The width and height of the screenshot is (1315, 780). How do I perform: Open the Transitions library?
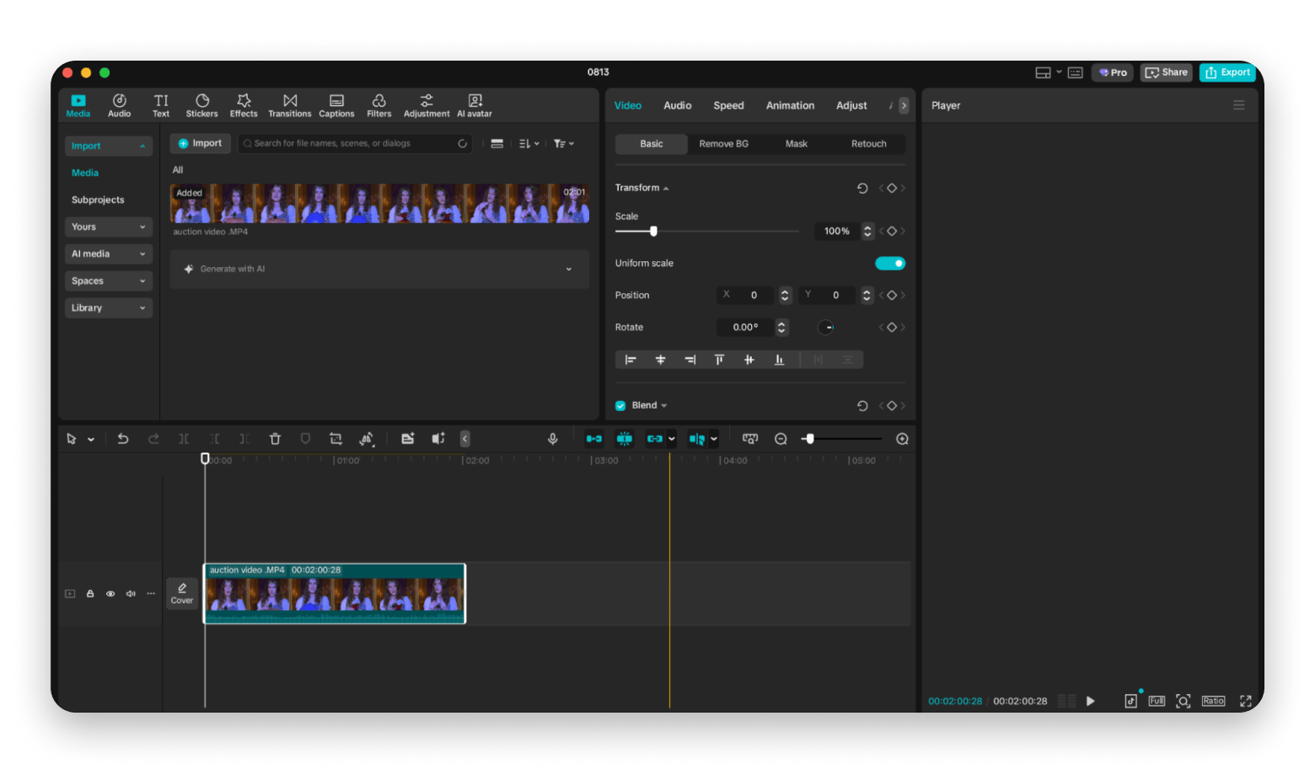(x=289, y=105)
